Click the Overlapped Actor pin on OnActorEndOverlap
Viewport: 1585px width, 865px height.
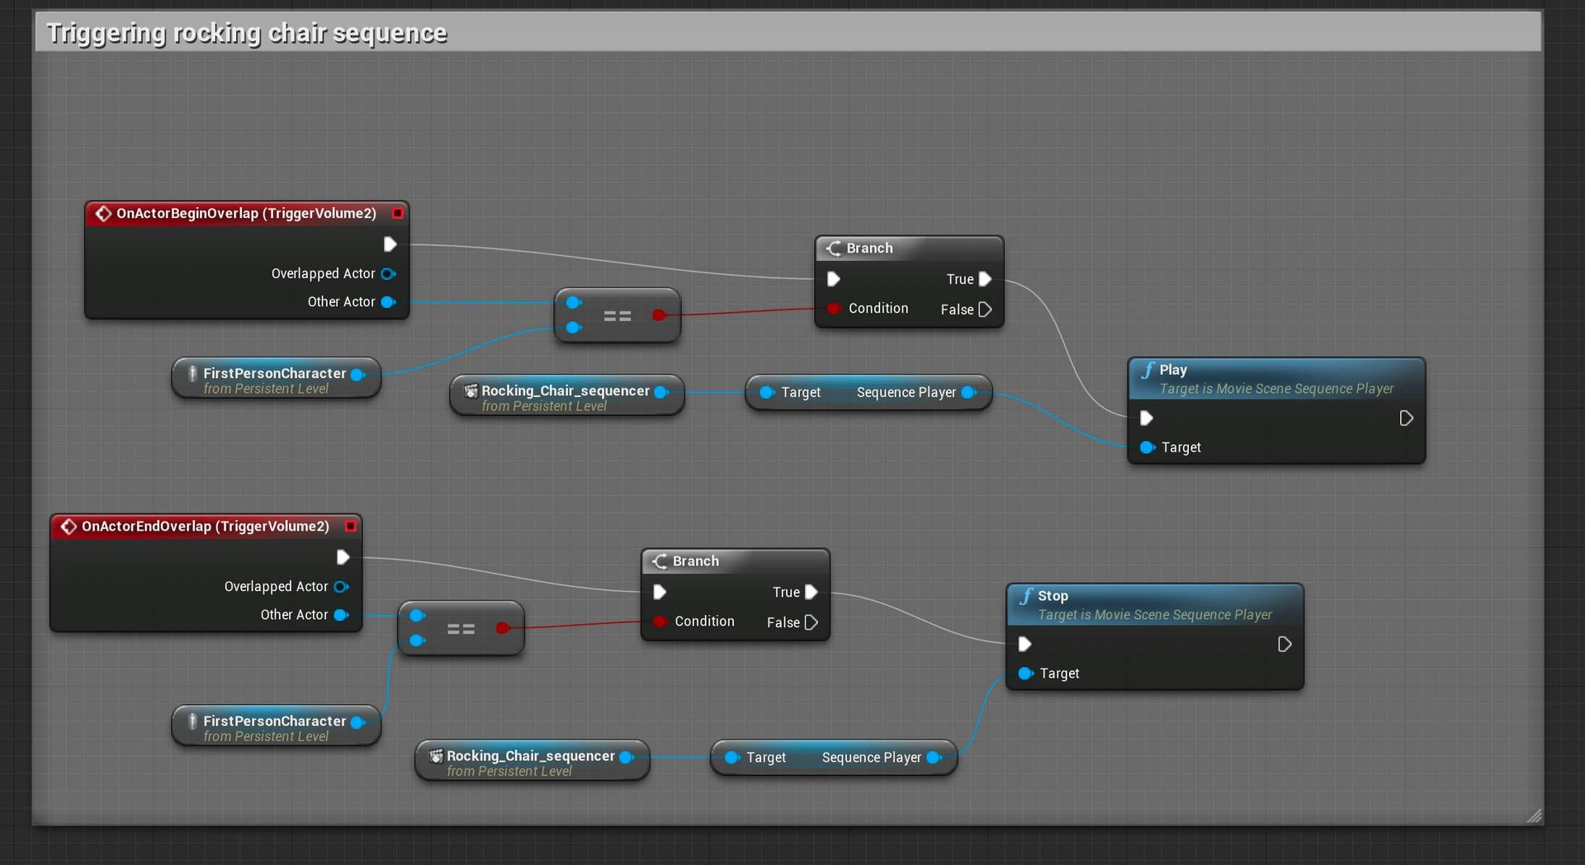tap(341, 586)
